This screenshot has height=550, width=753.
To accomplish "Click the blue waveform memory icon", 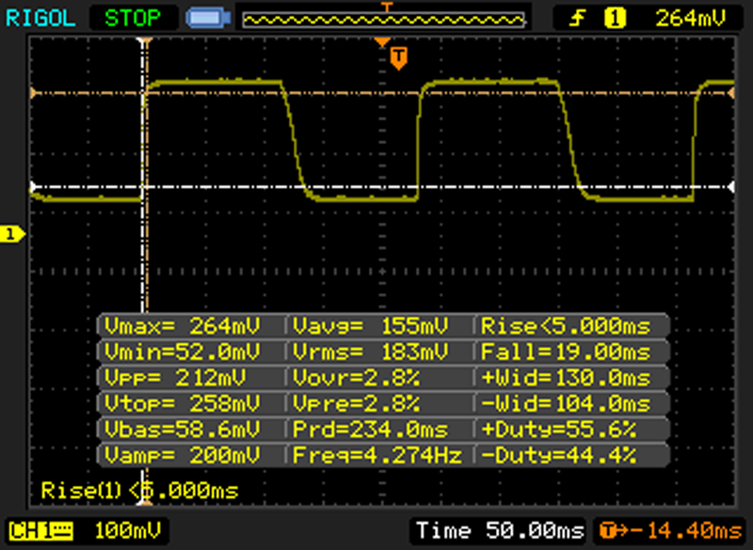I will click(x=208, y=18).
